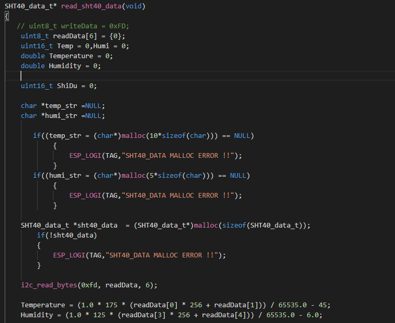Click sizeof(SHT40_data_t) in the sht40_data malloc
This screenshot has width=395, height=323.
click(x=262, y=225)
